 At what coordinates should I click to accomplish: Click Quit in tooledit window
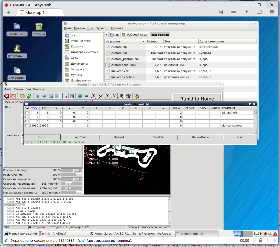[x=240, y=137]
